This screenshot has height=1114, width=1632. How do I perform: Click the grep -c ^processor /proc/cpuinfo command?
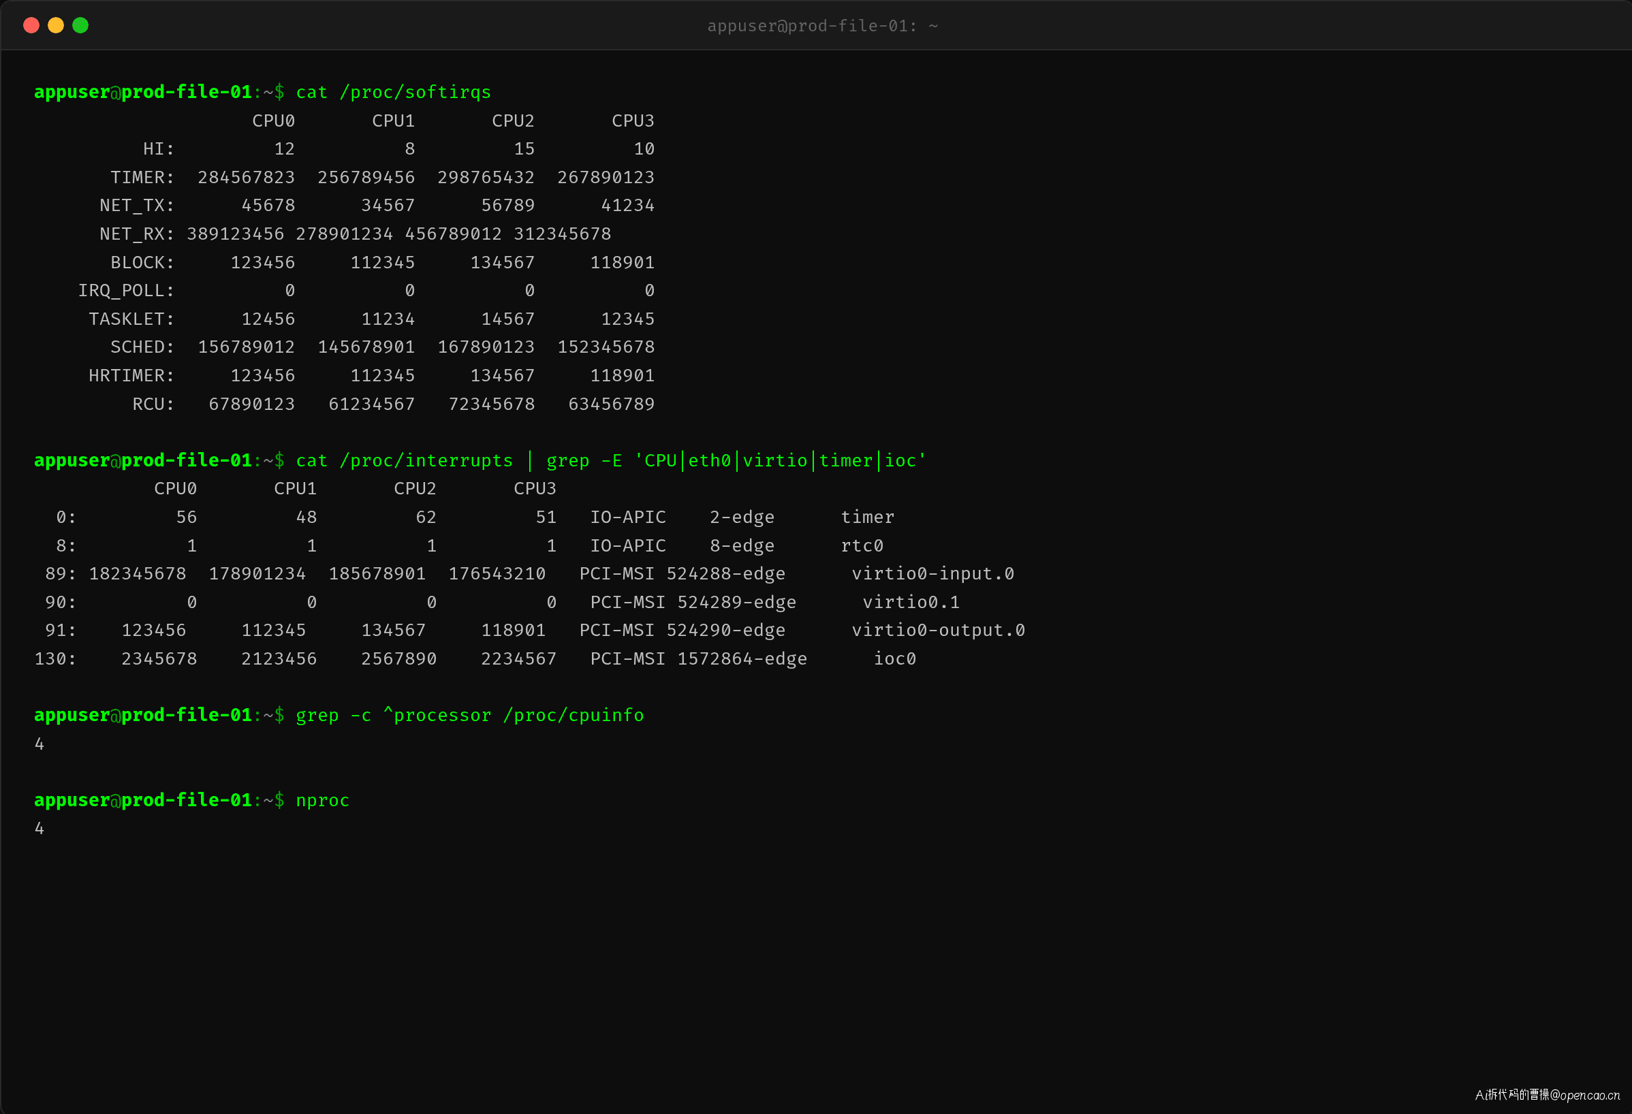click(x=470, y=715)
